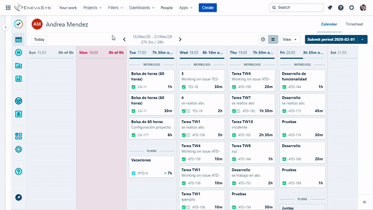Collapse right panel double chevron
Image resolution: width=373 pixels, height=210 pixels.
coord(364,202)
